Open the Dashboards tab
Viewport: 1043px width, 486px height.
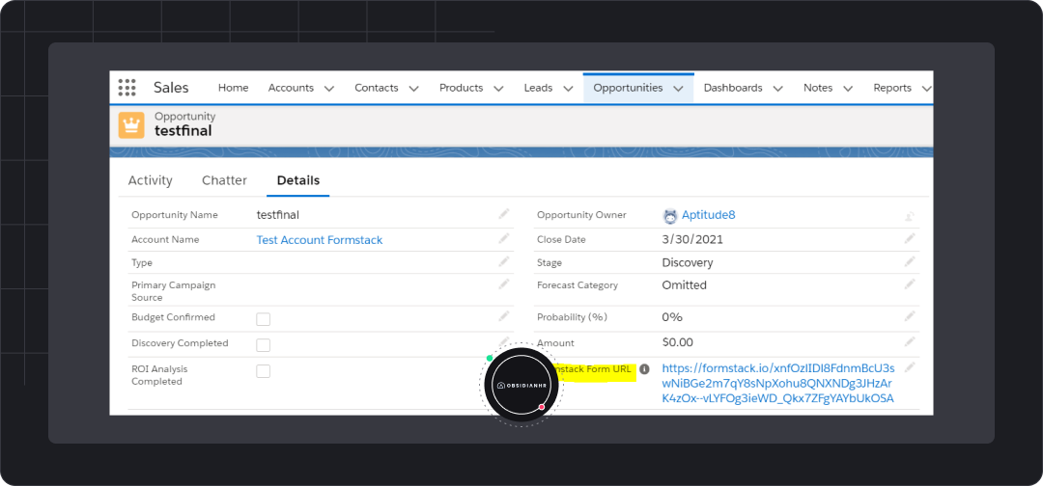click(733, 88)
